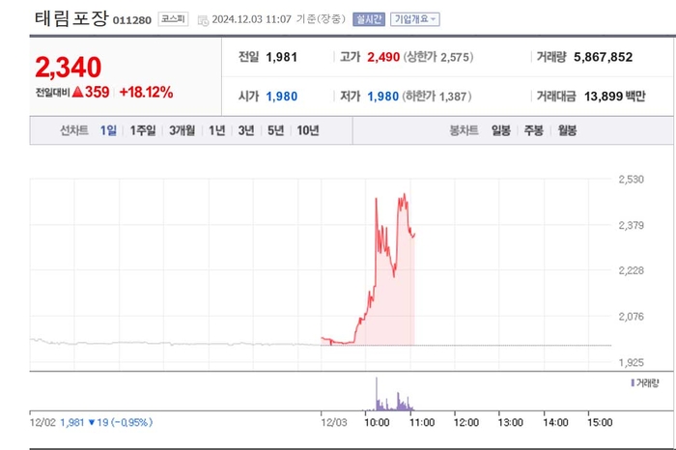The width and height of the screenshot is (676, 450).
Task: Click the 2,228 price axis label
Action: pyautogui.click(x=632, y=270)
